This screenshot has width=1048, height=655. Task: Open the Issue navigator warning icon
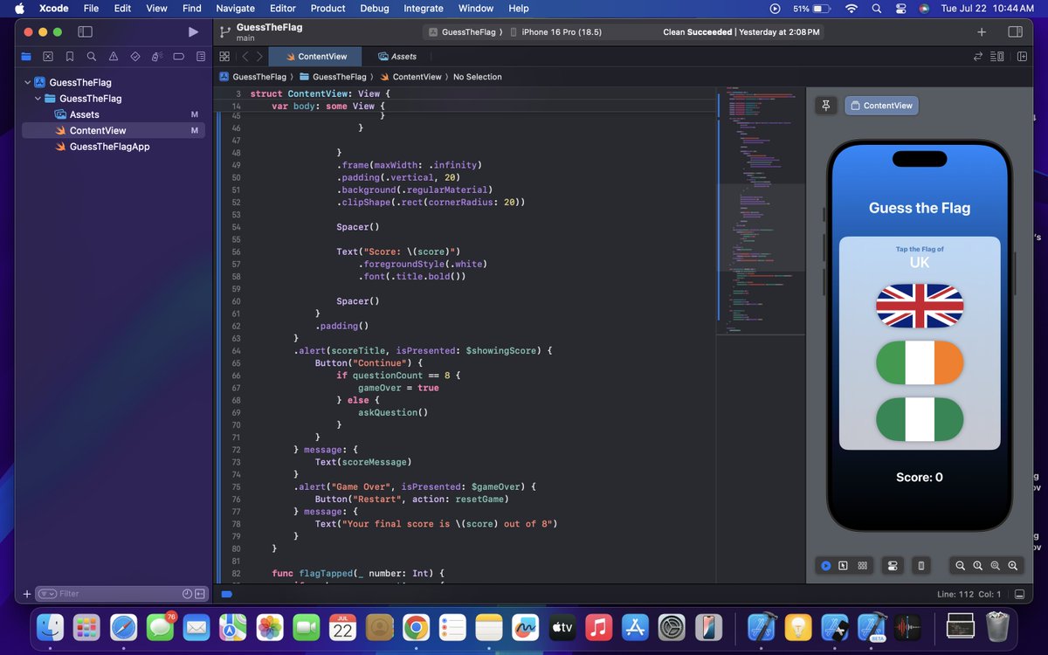[114, 56]
